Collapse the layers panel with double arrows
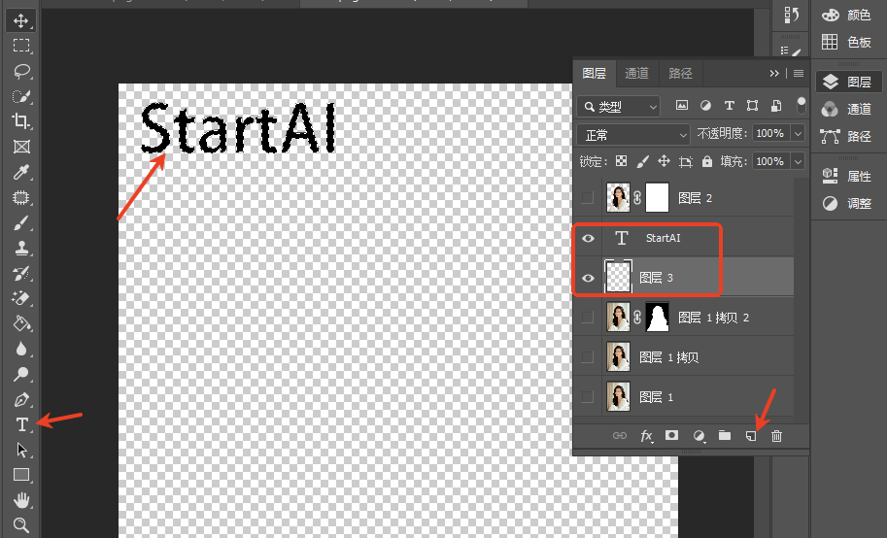This screenshot has width=887, height=538. tap(774, 74)
